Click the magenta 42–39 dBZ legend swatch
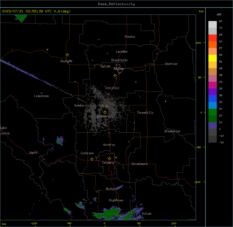This screenshot has width=233, height=227. pyautogui.click(x=212, y=85)
